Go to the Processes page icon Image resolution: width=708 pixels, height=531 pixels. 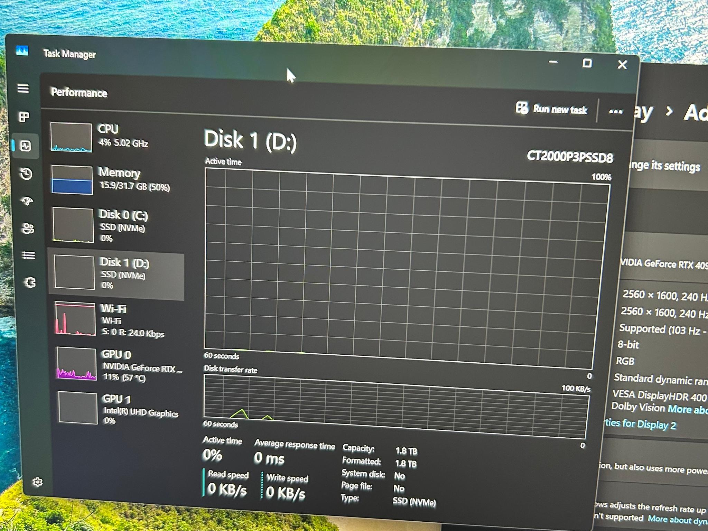[24, 117]
